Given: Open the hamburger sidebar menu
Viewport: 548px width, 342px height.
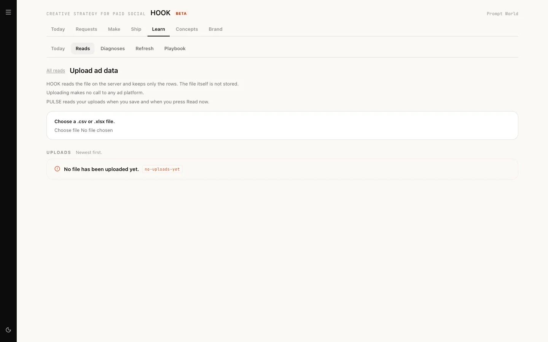Looking at the screenshot, I should click(x=8, y=12).
